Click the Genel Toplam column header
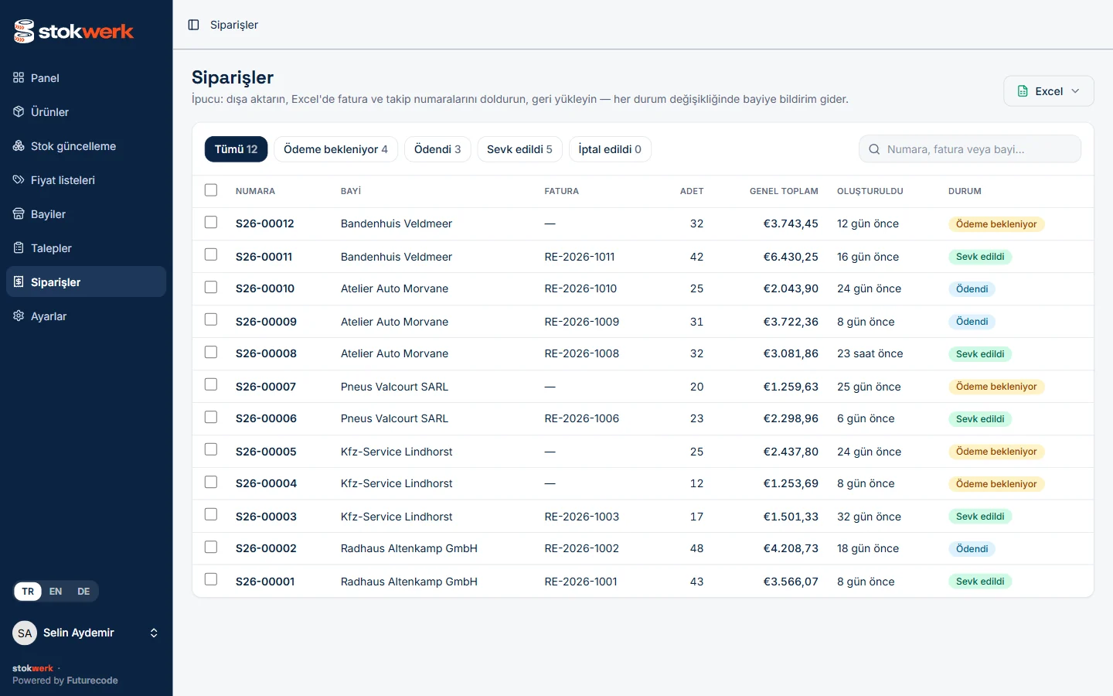The image size is (1113, 696). [x=784, y=191]
